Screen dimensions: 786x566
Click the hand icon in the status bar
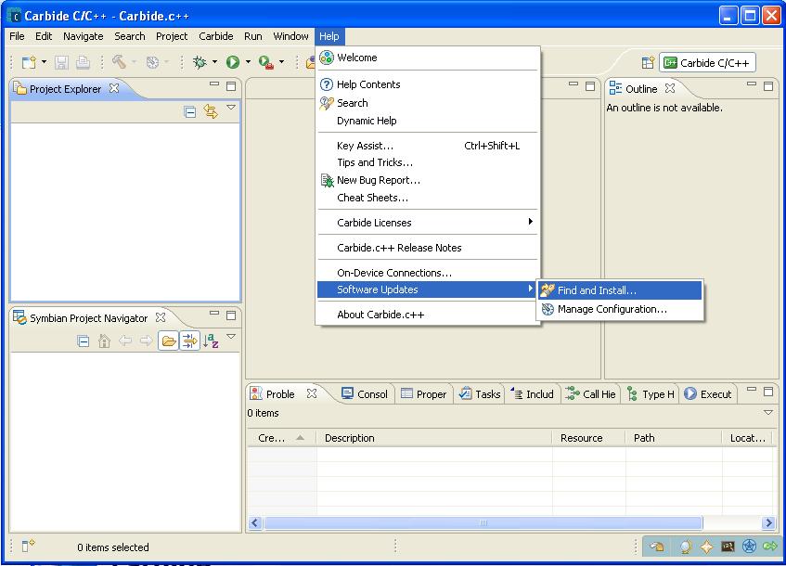click(x=657, y=547)
